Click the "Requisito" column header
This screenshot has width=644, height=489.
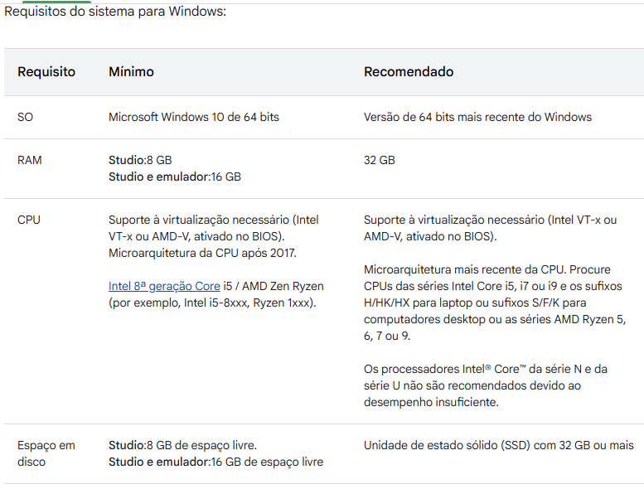pos(46,72)
